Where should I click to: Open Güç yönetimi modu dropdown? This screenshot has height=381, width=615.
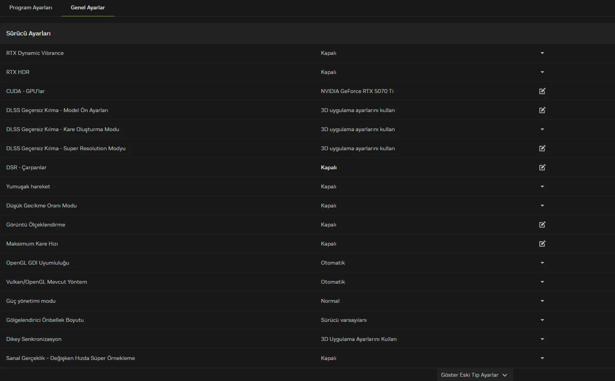542,301
